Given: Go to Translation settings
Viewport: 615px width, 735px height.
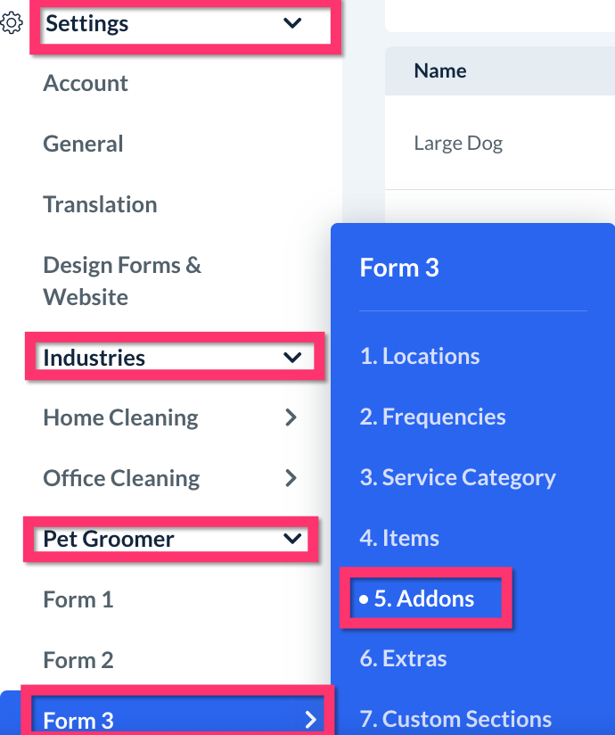Looking at the screenshot, I should click(x=100, y=204).
